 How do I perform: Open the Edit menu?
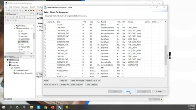click(x=10, y=7)
